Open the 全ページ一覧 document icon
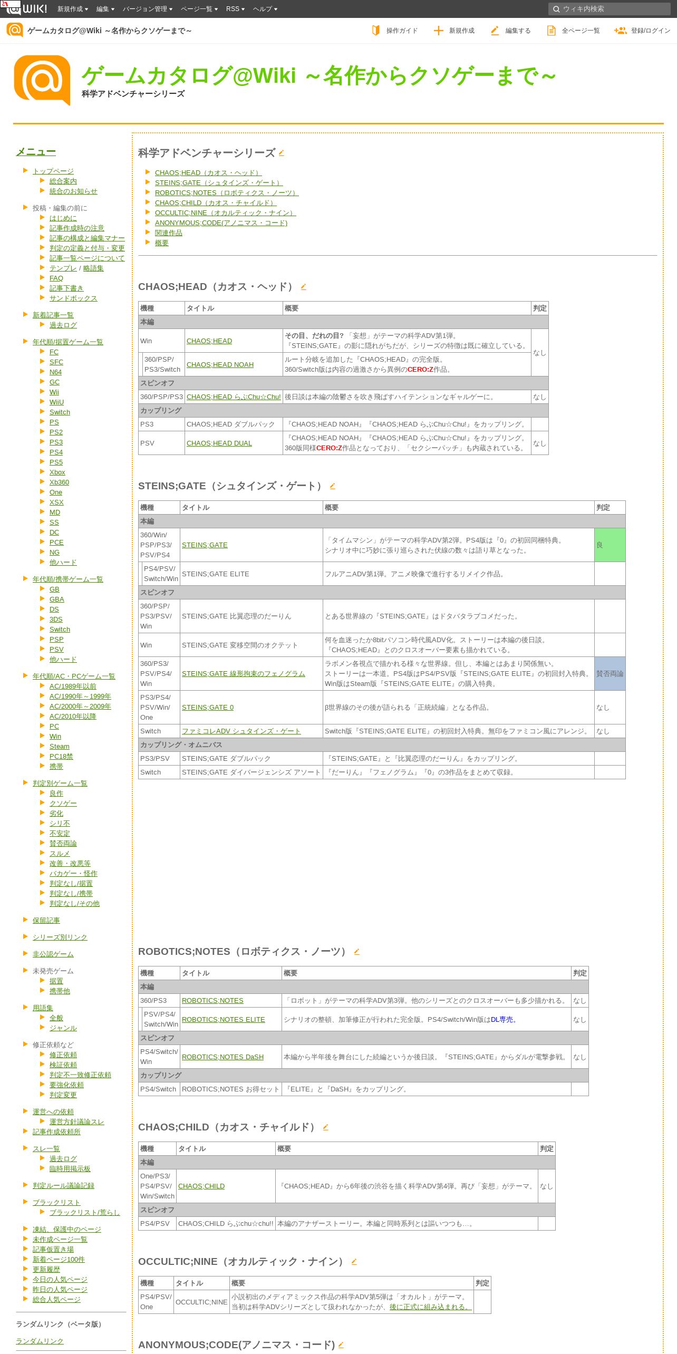The height and width of the screenshot is (1354, 677). pyautogui.click(x=551, y=31)
